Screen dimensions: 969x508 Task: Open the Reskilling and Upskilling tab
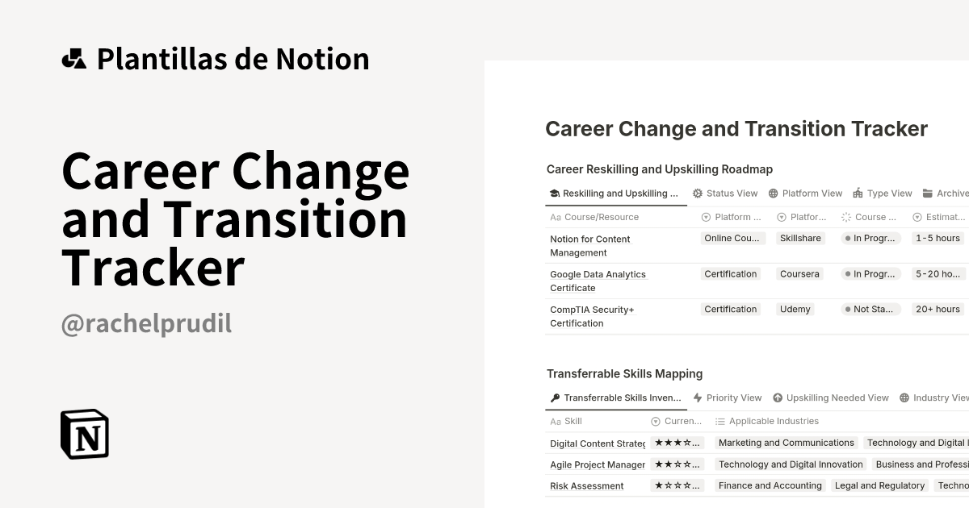[615, 194]
